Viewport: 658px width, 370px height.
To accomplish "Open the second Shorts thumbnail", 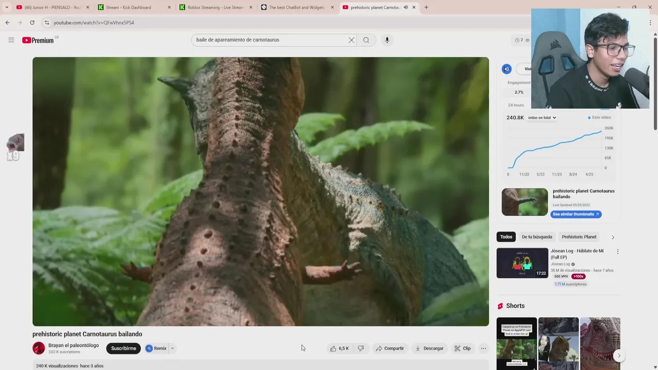I will [x=558, y=343].
